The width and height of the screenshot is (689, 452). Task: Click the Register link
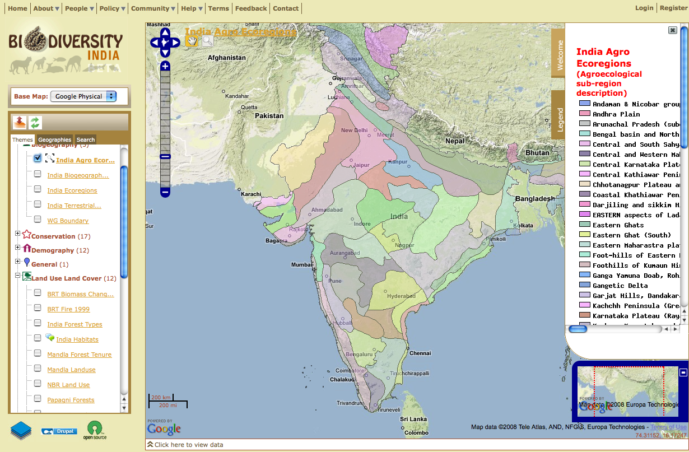(673, 8)
